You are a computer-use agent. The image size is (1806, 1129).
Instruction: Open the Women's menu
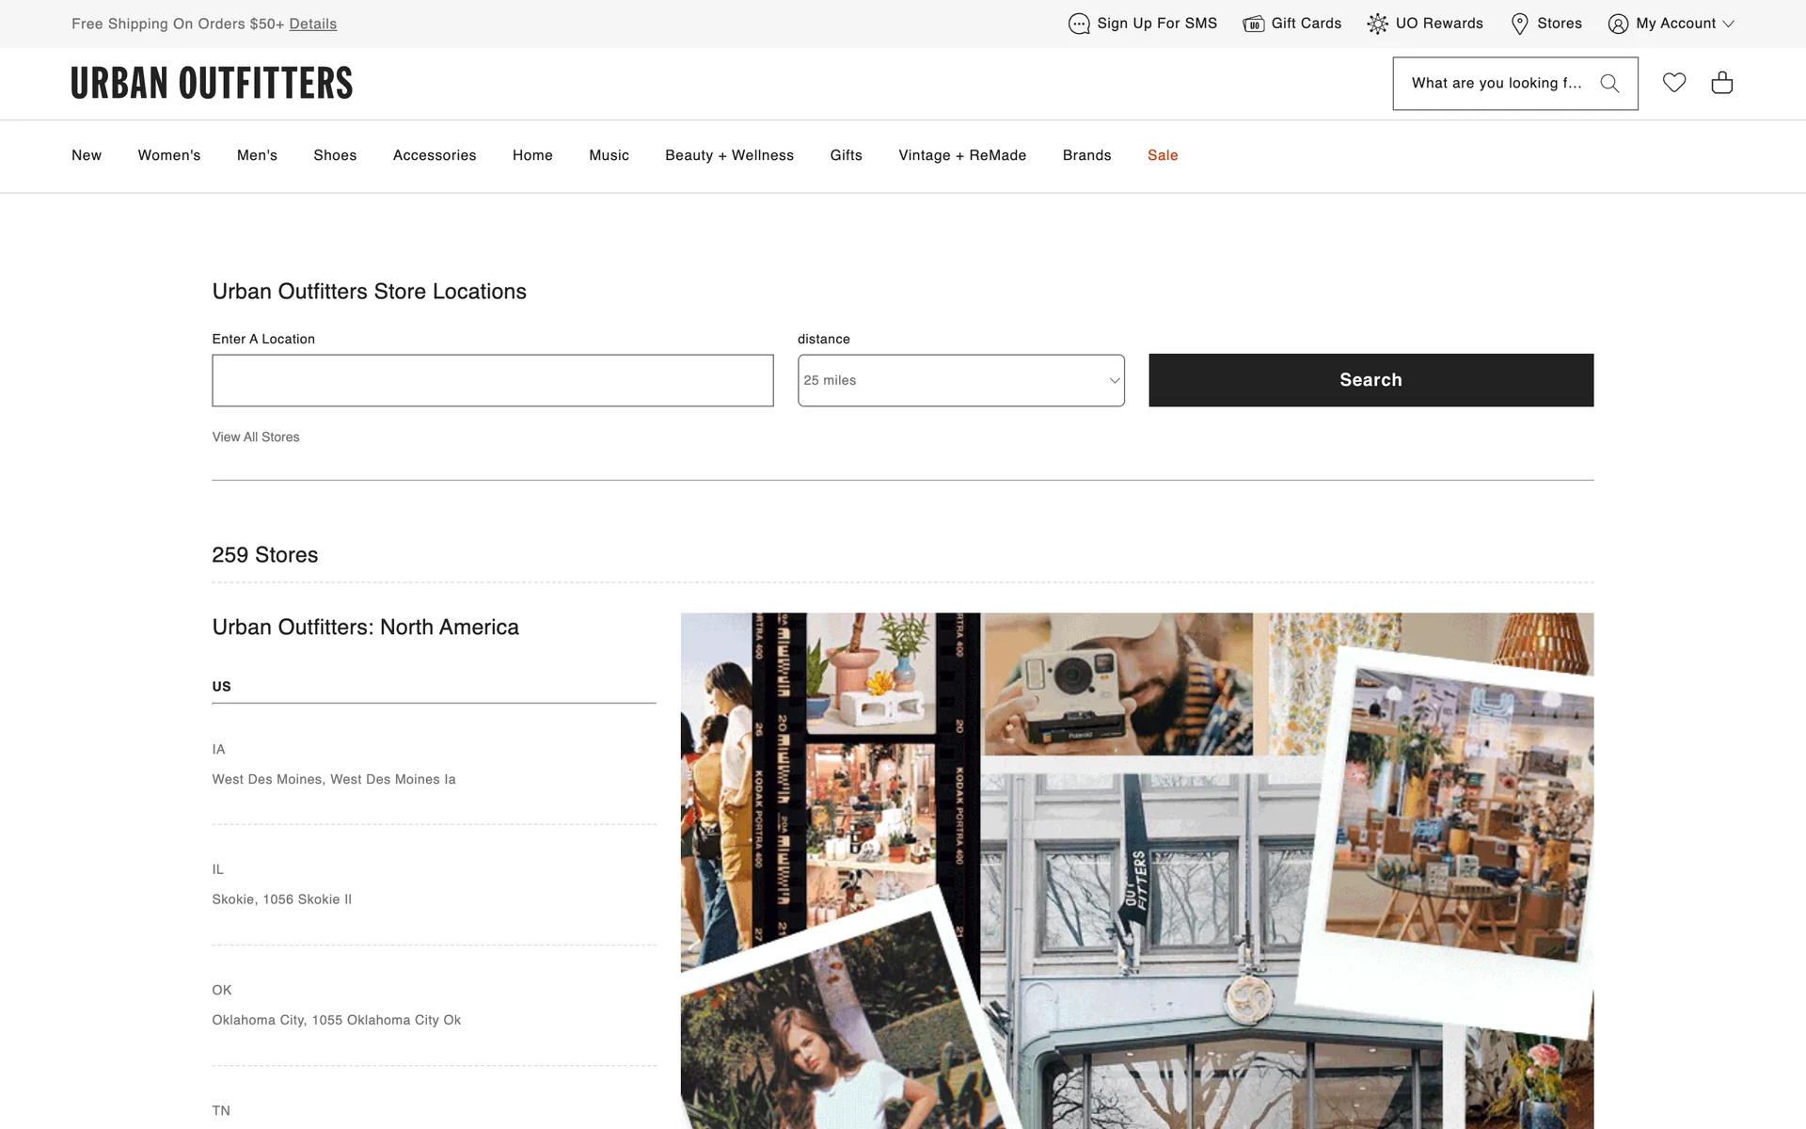coord(169,155)
